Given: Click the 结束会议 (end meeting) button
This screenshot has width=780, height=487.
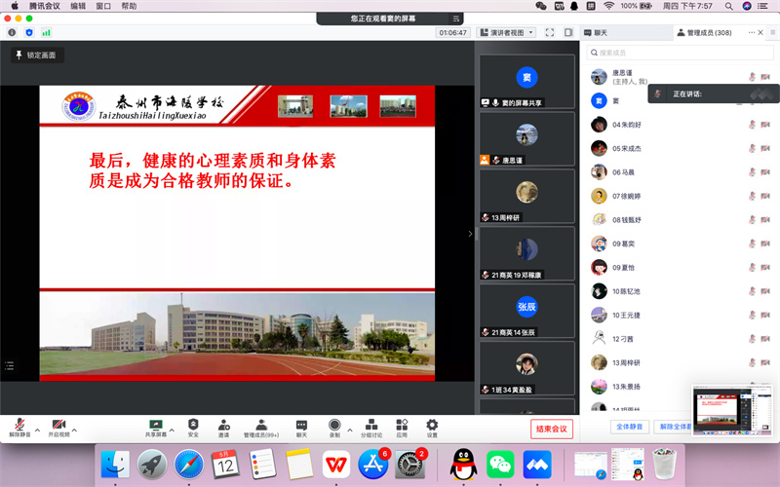Looking at the screenshot, I should (x=552, y=430).
